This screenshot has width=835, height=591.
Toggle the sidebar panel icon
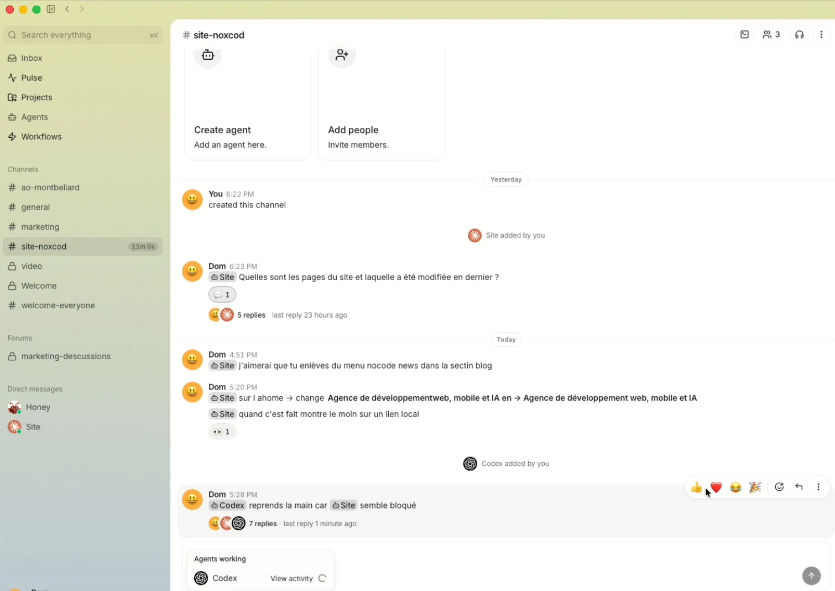[x=51, y=9]
